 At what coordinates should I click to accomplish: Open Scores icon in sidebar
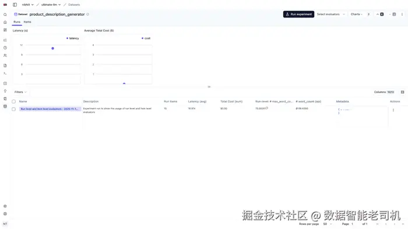[5, 84]
